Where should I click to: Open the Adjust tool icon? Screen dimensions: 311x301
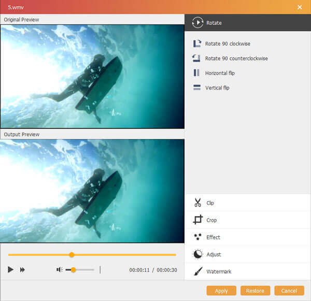tap(197, 254)
